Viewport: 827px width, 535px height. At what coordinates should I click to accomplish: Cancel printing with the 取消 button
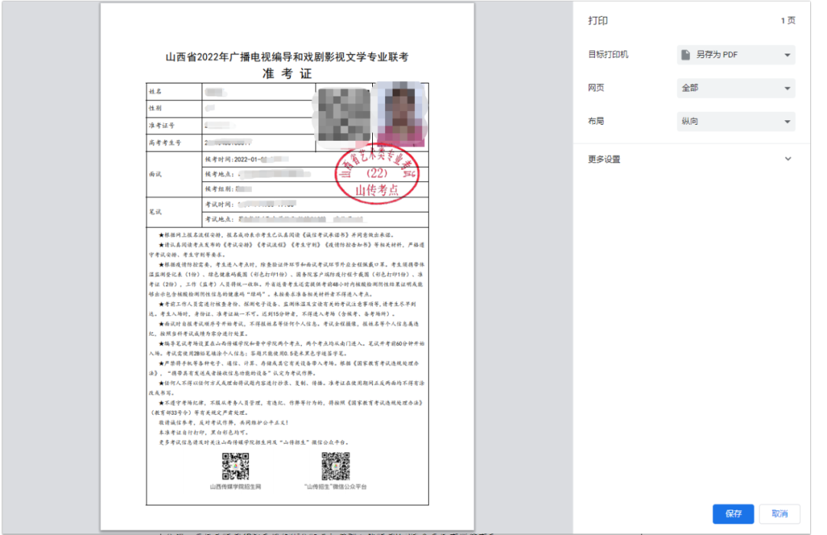pos(780,514)
